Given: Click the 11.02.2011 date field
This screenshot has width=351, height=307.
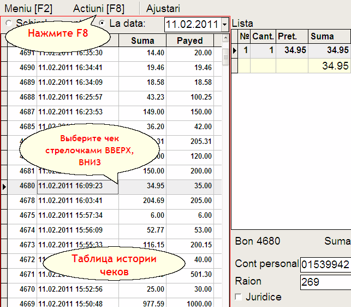Looking at the screenshot, I should 193,24.
